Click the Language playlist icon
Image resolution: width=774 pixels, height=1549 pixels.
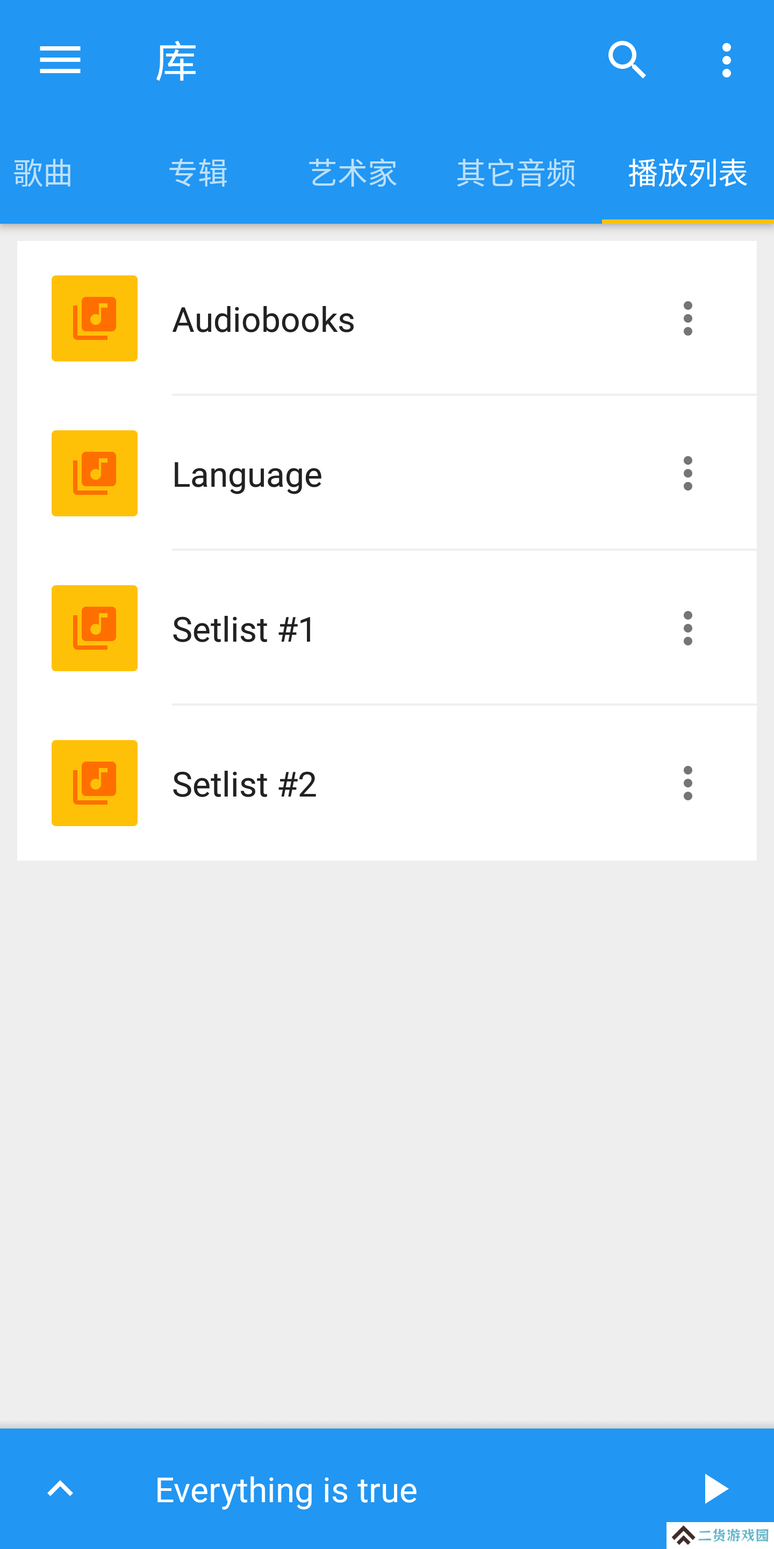point(95,473)
